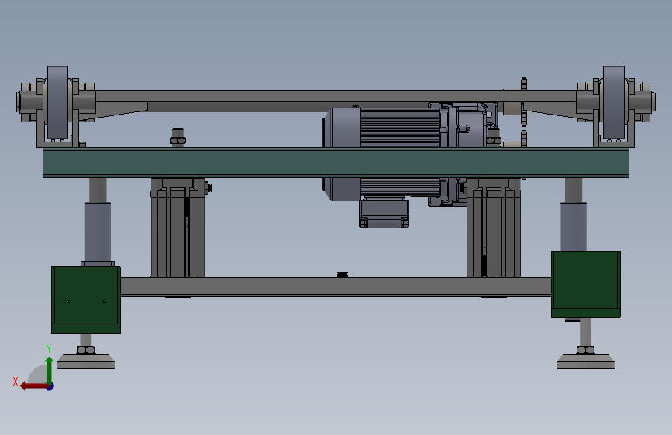Select the left aluminum profile column
672x435 pixels.
(177, 228)
